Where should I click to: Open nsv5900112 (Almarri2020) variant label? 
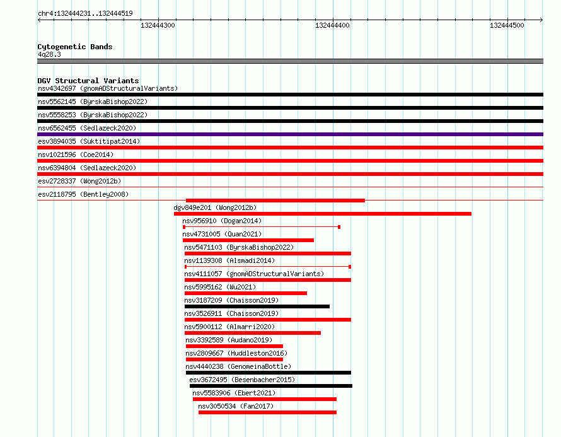tap(229, 327)
